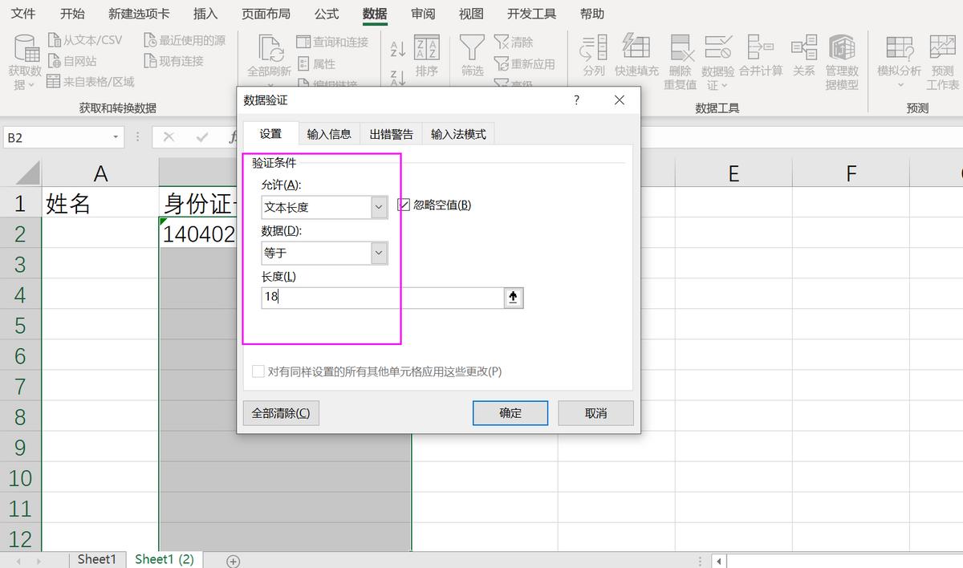Select the Sheet1 worksheet tab
The width and height of the screenshot is (963, 568).
pyautogui.click(x=97, y=559)
